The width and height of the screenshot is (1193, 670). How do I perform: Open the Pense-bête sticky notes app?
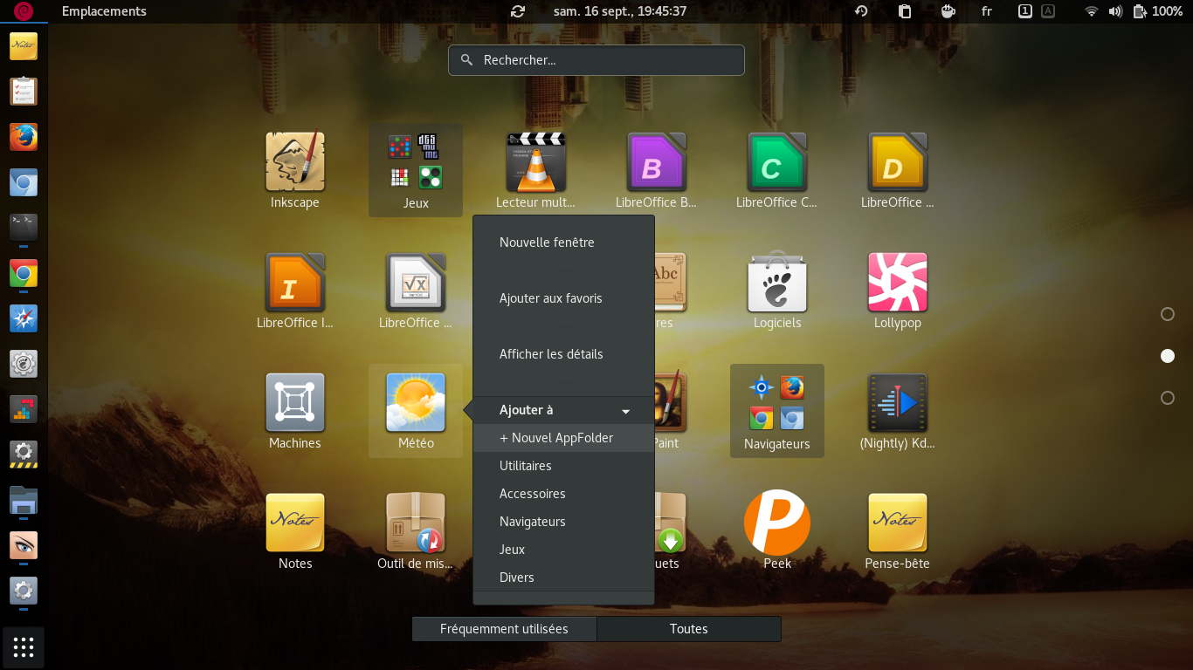tap(898, 523)
